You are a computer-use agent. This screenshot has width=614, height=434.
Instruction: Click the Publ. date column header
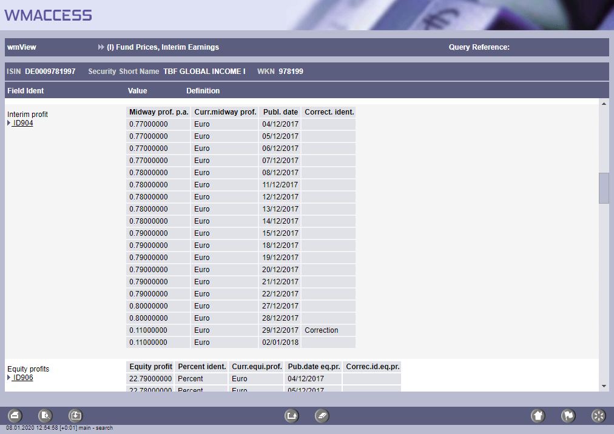(280, 112)
